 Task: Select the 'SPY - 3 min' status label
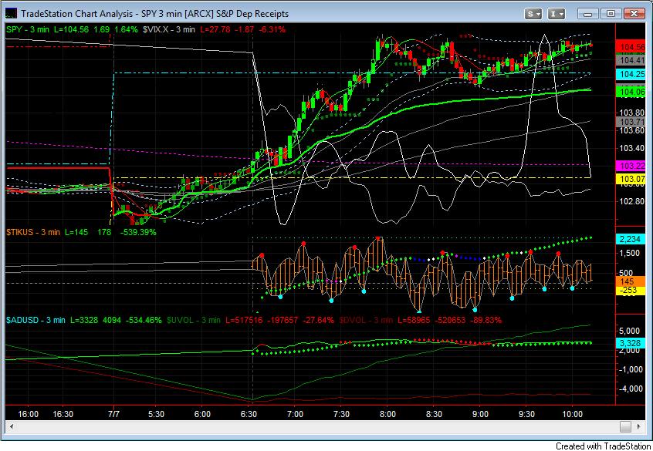(28, 29)
